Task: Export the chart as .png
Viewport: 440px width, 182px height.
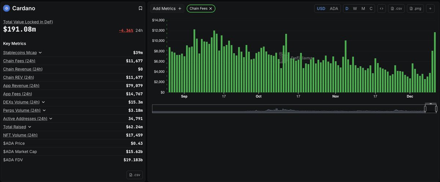Action: (415, 8)
